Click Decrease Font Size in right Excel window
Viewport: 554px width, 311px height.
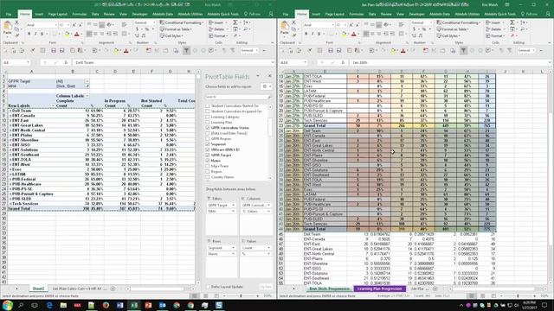pyautogui.click(x=358, y=25)
